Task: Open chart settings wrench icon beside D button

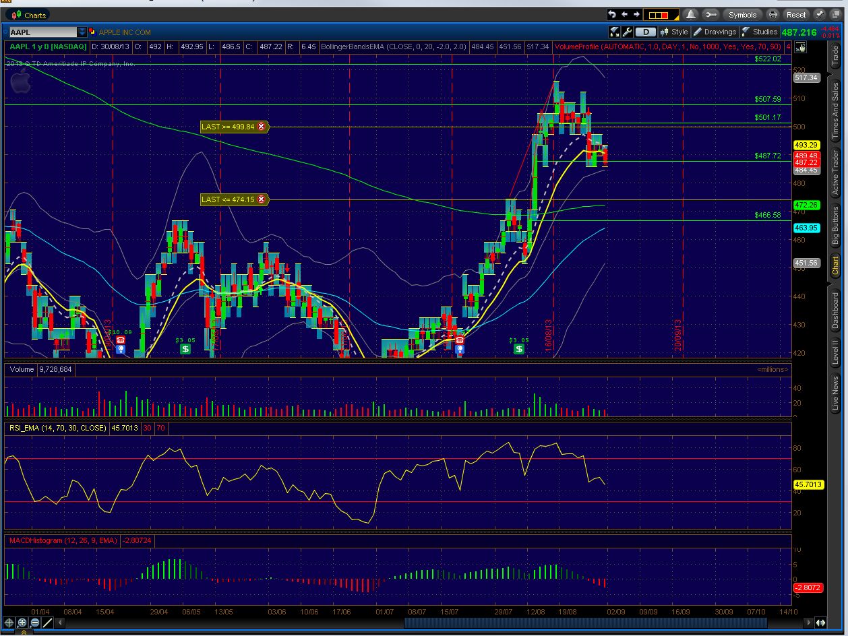Action: tap(627, 32)
